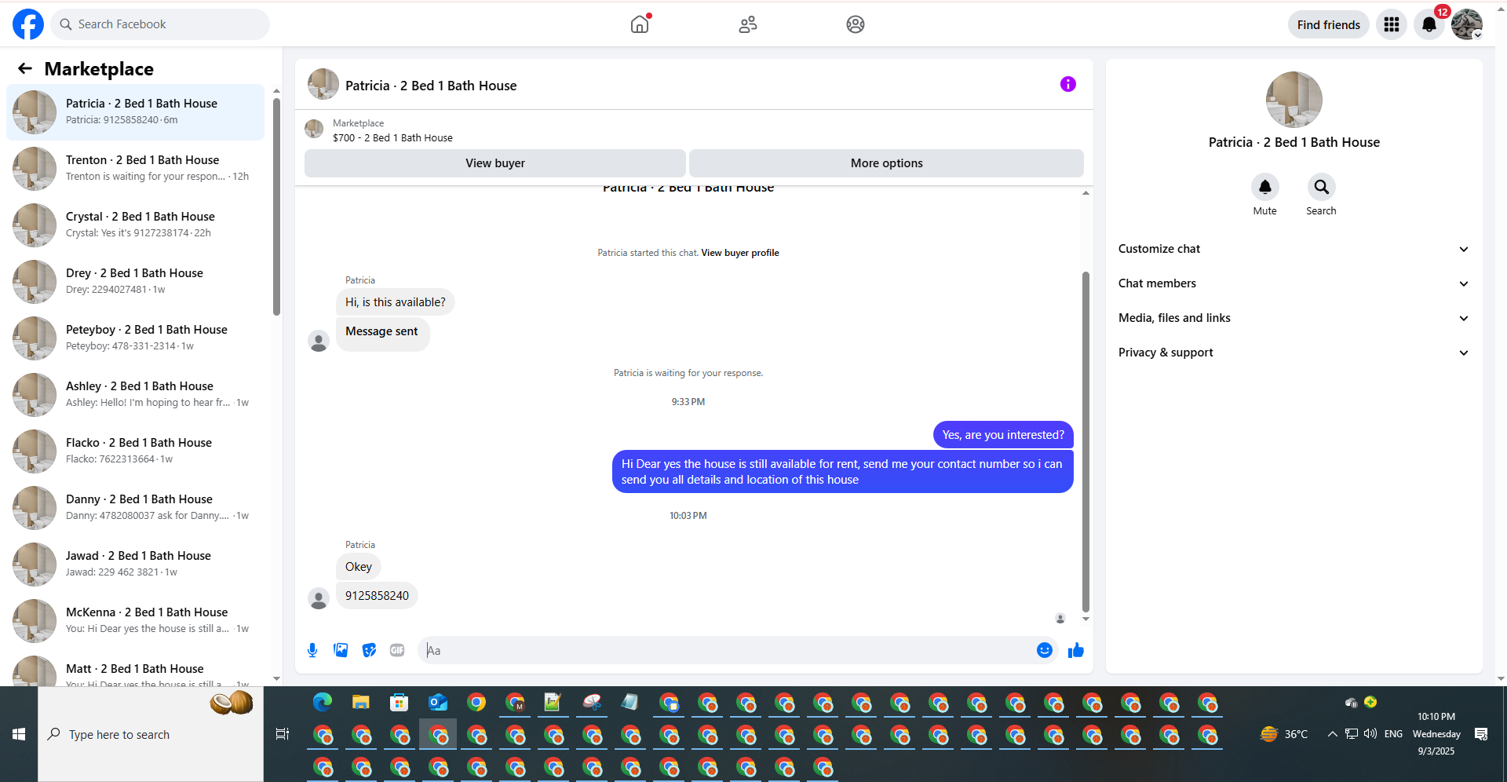Open the Drey conversation
Screen dimensions: 1507x782
(136, 282)
